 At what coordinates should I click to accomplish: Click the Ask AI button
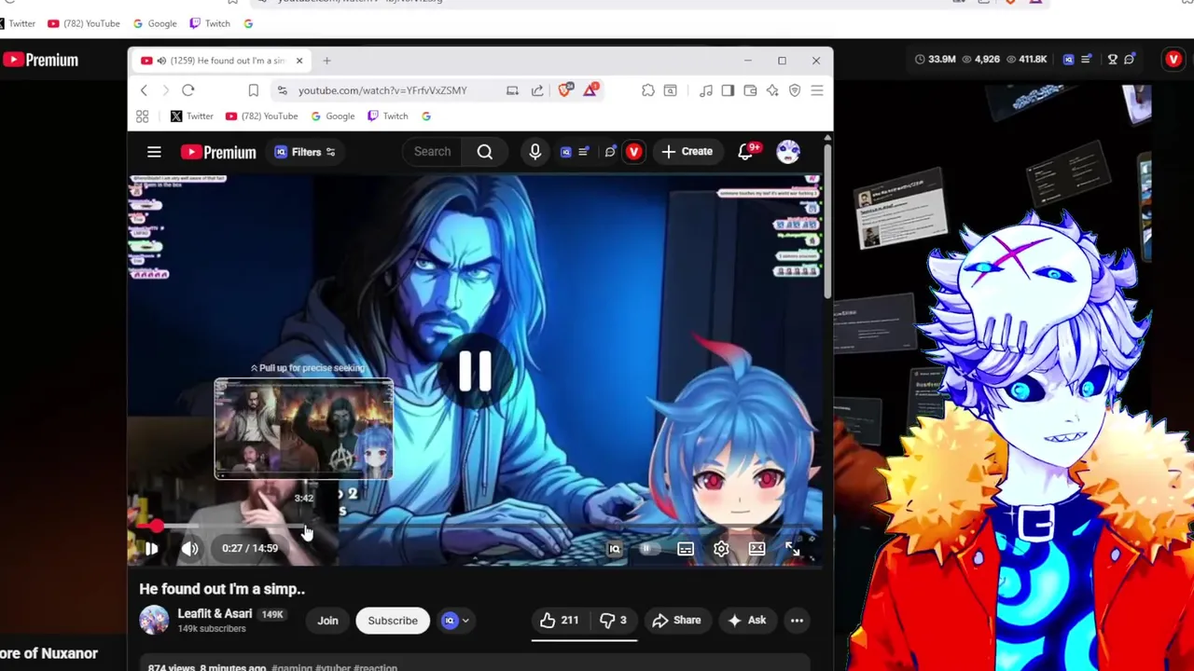[x=747, y=621]
